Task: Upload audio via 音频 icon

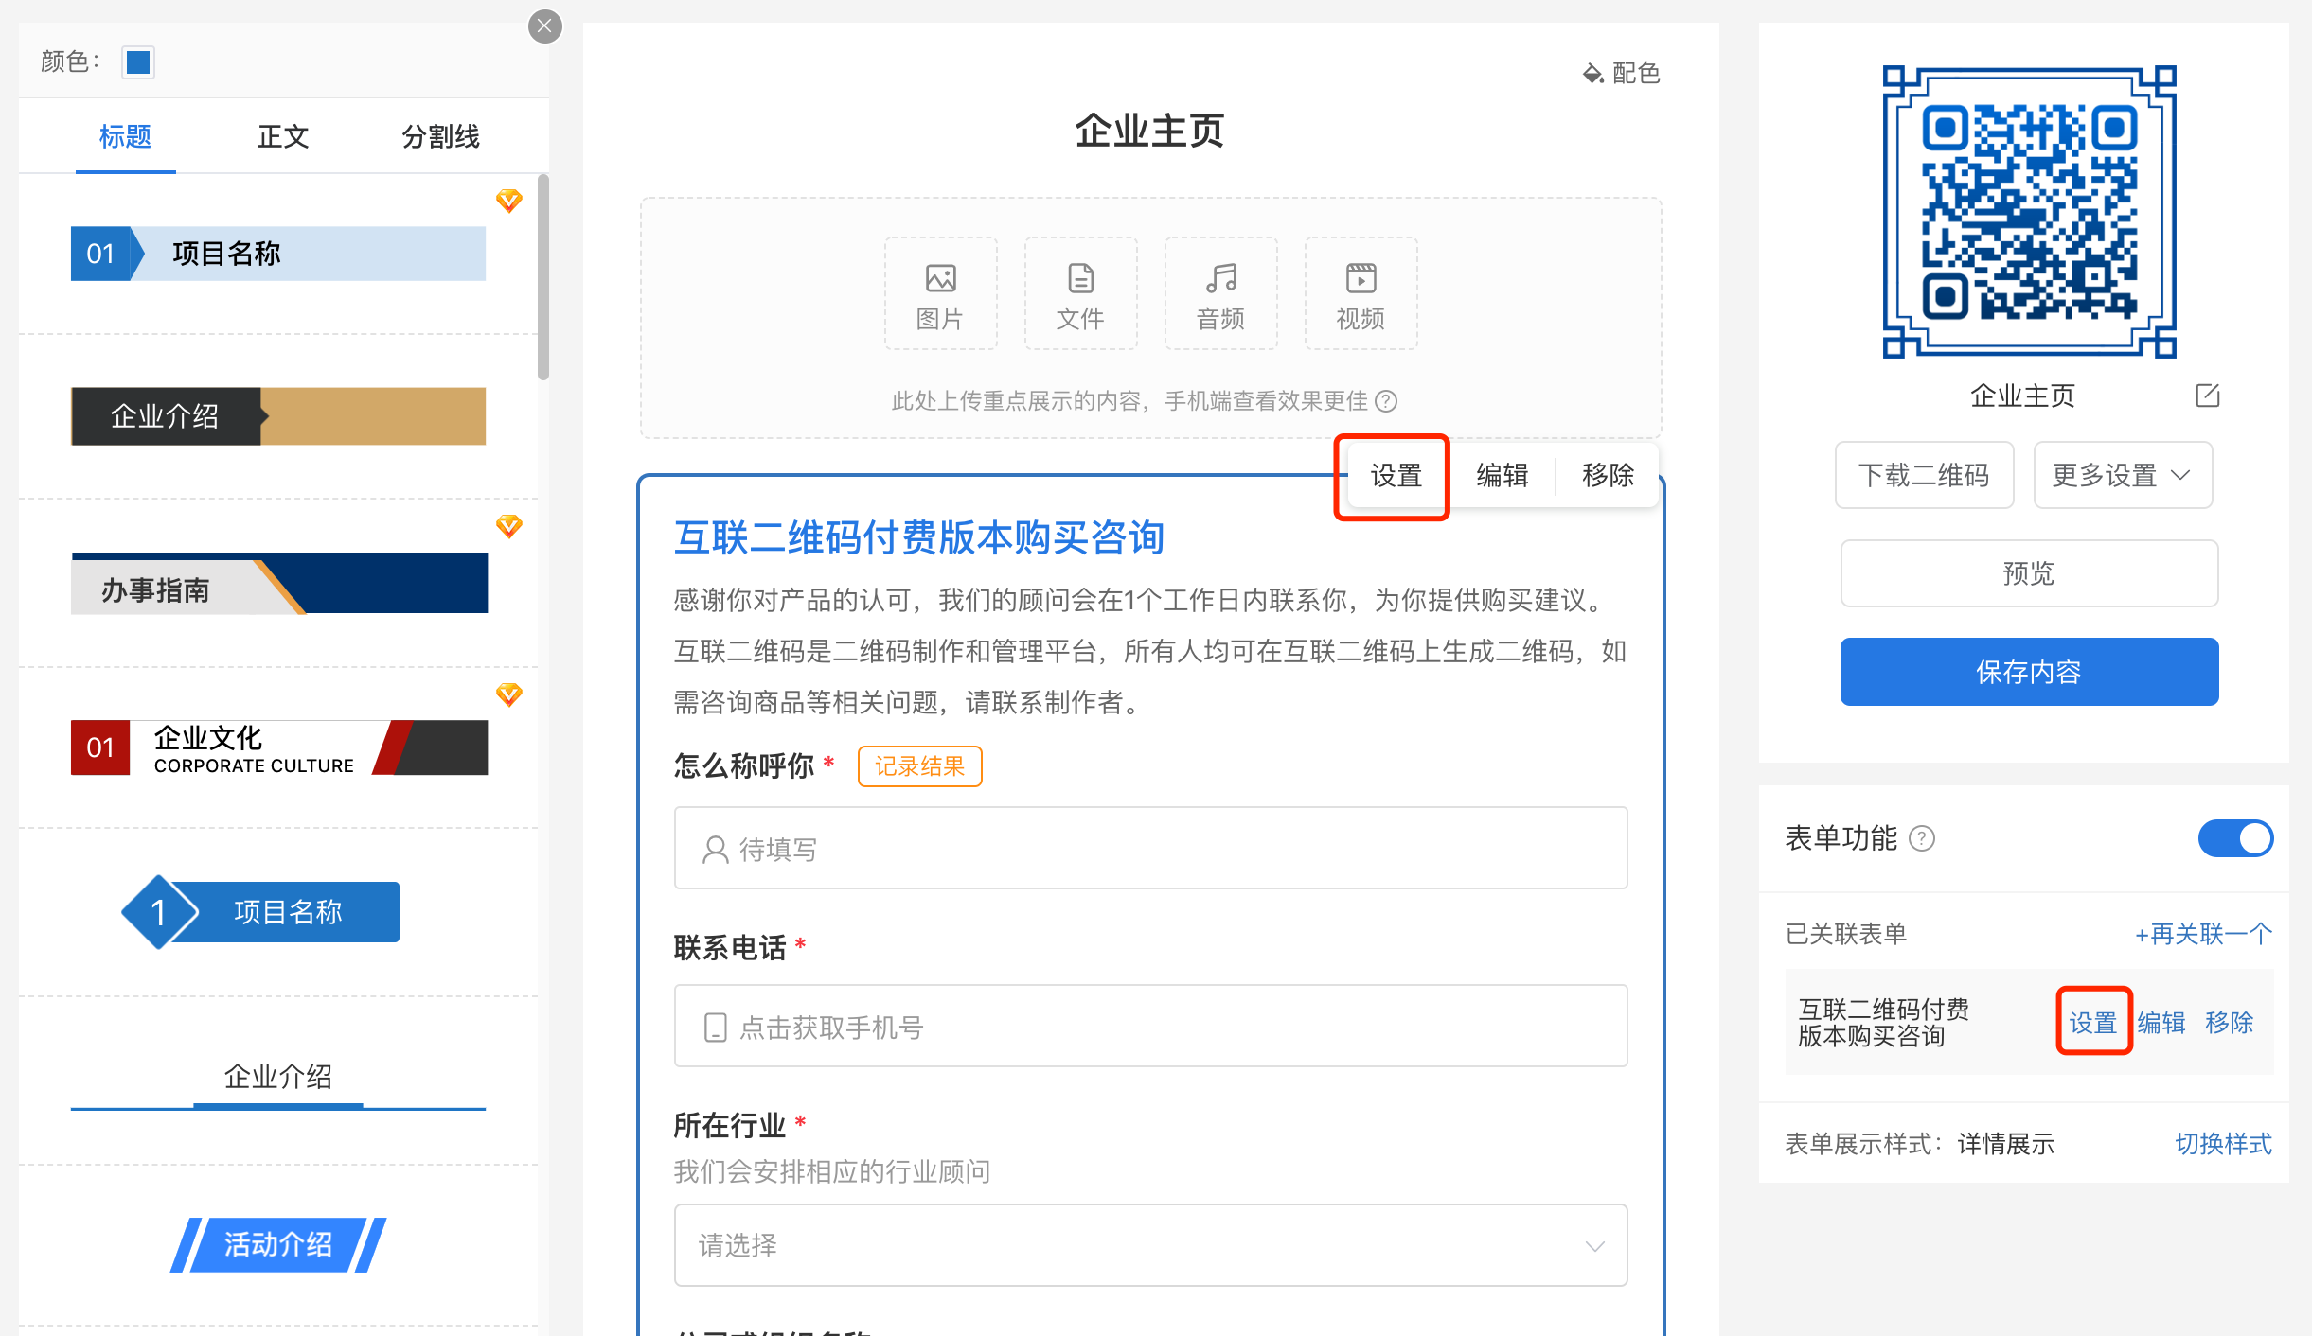Action: 1220,294
